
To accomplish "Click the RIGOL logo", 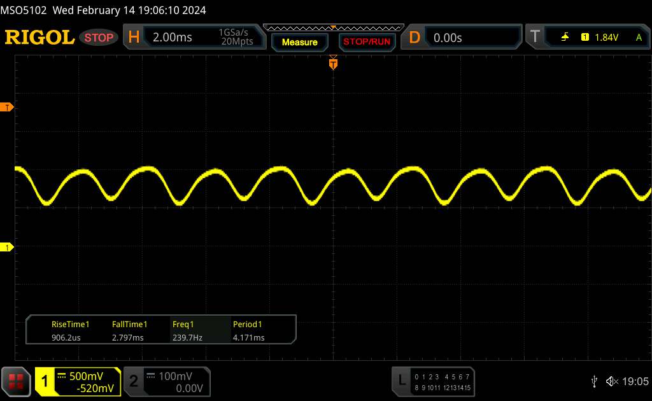I will 39,38.
